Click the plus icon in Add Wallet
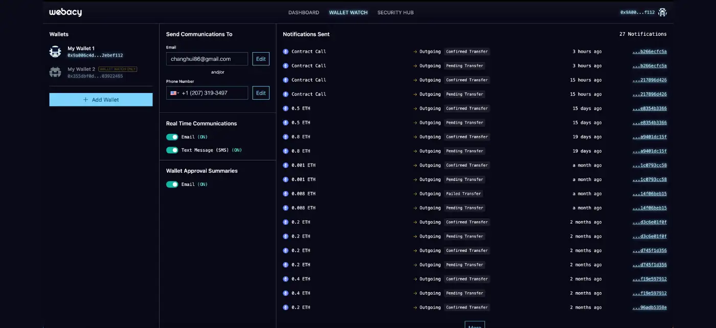 pyautogui.click(x=85, y=100)
